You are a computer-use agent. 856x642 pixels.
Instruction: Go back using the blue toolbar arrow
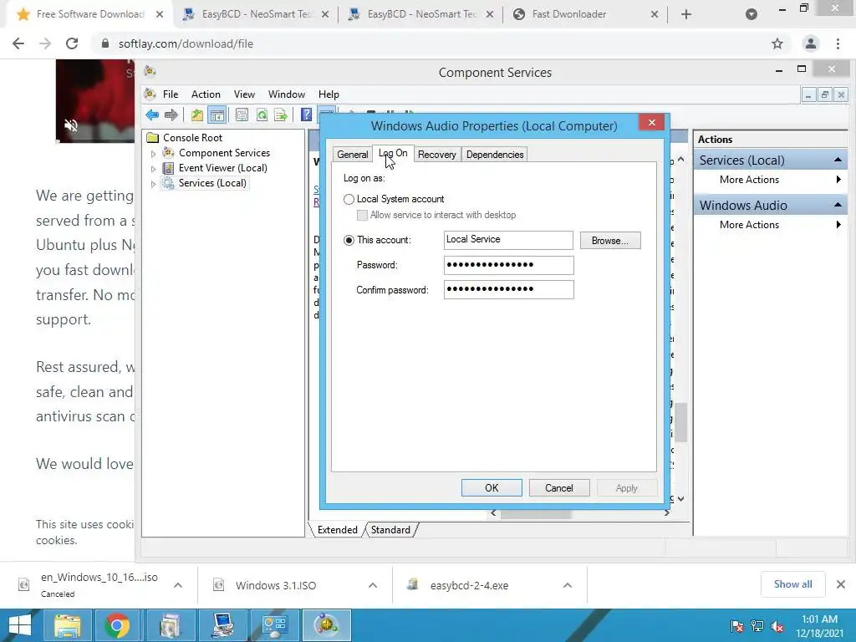click(x=152, y=115)
